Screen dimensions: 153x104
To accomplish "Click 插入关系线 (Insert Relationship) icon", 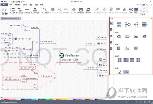I will [45, 10].
